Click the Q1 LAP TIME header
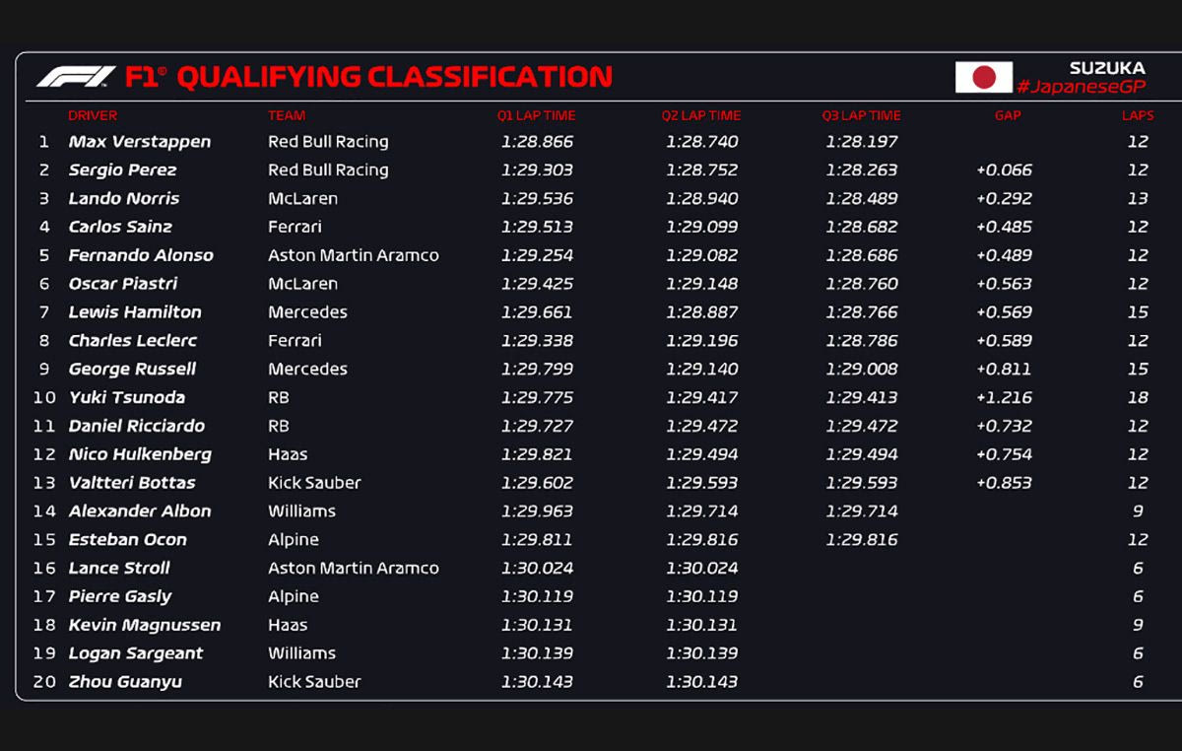This screenshot has height=751, width=1182. 536,115
